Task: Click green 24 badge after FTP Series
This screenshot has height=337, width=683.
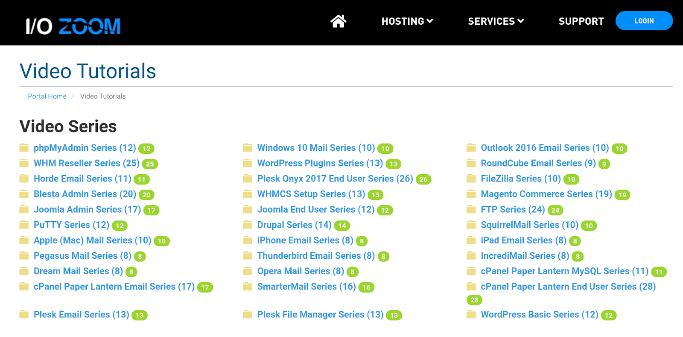Action: pyautogui.click(x=555, y=210)
